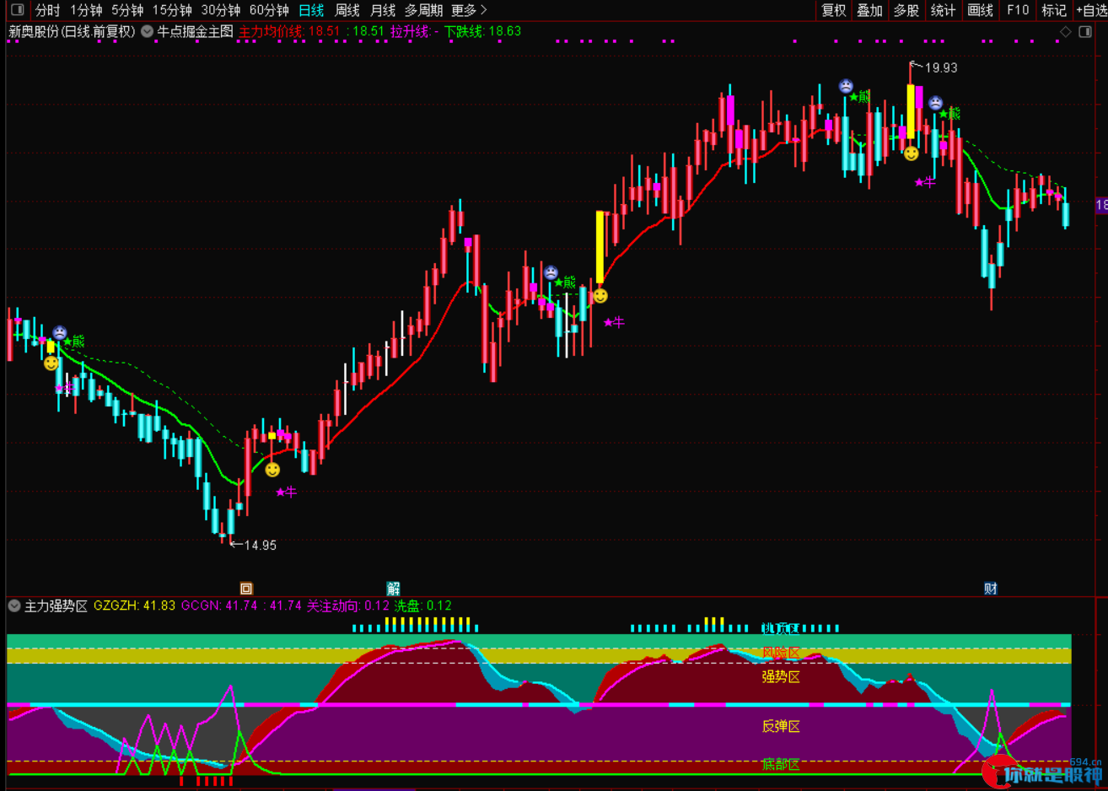Viewport: 1108px width, 791px height.
Task: Open dropdown beside 主力强势区 indicator
Action: point(14,605)
